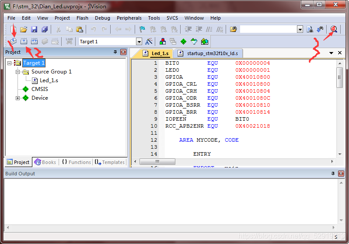Open Pack Installer icon
Screen dimensions: 349x244
tap(205, 42)
